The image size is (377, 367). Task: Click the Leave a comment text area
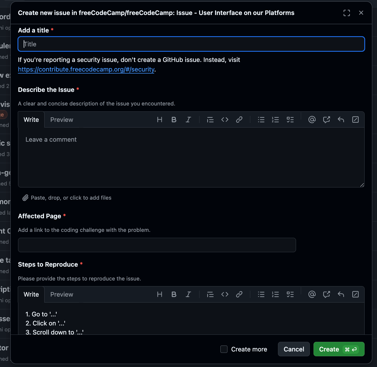click(191, 157)
